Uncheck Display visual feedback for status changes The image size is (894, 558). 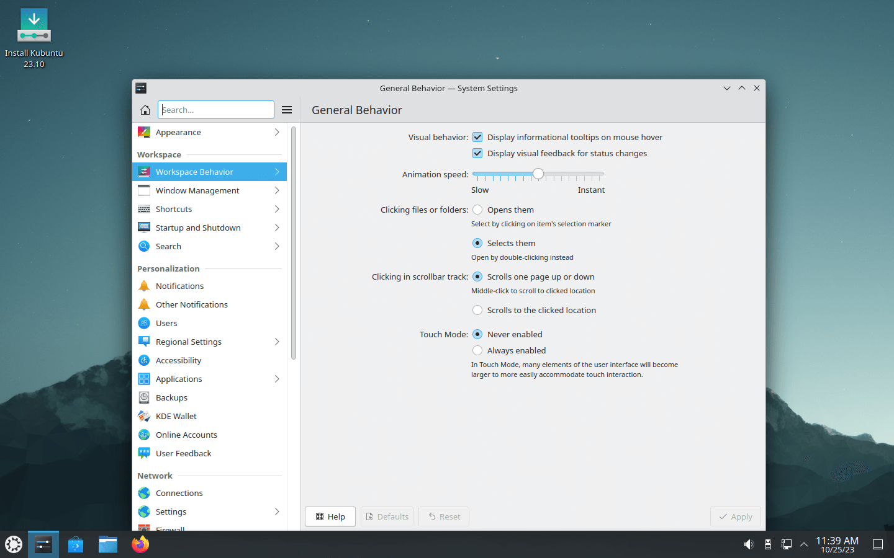pyautogui.click(x=477, y=153)
